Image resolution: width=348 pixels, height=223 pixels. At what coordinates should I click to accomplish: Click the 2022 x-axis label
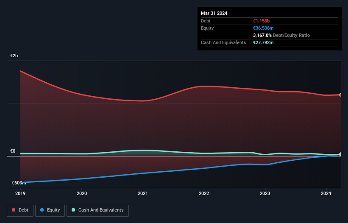[204, 193]
